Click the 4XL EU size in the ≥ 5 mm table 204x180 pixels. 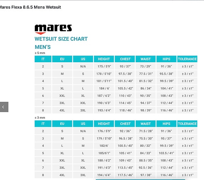62,110
